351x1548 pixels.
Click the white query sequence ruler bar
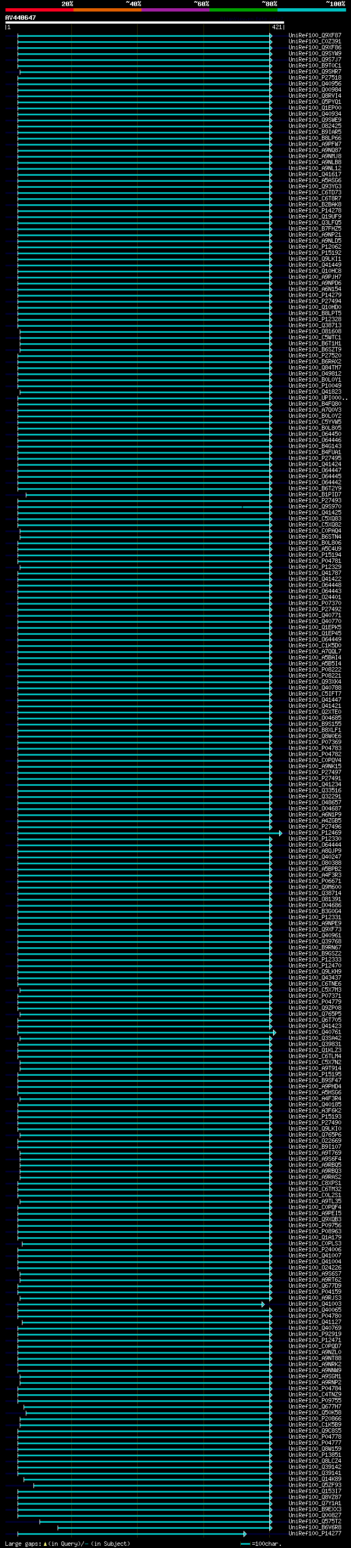[x=145, y=22]
